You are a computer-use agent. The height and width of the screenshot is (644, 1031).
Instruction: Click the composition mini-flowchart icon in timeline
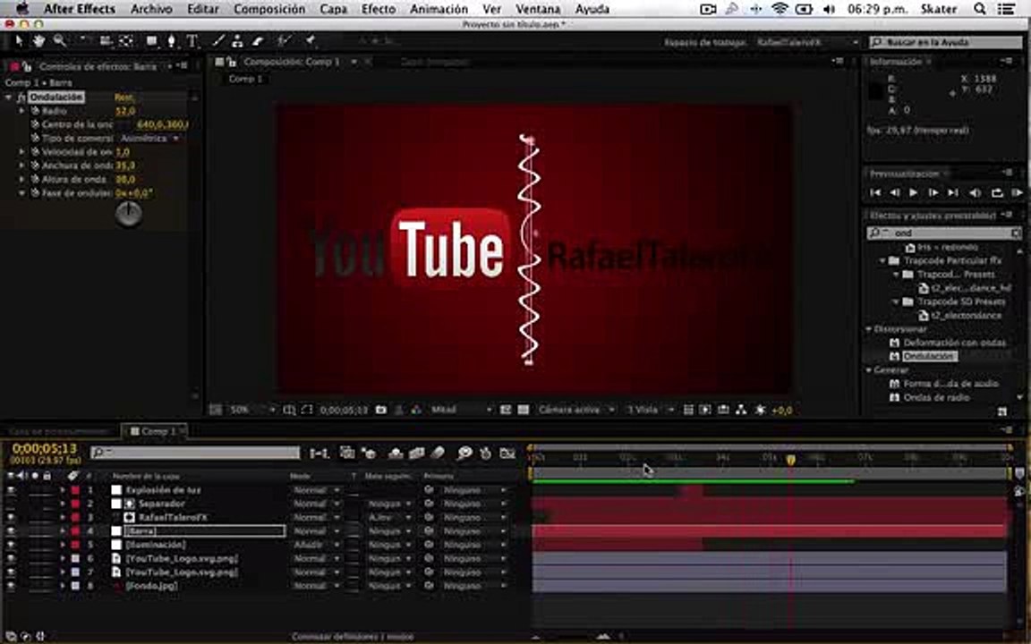[320, 453]
